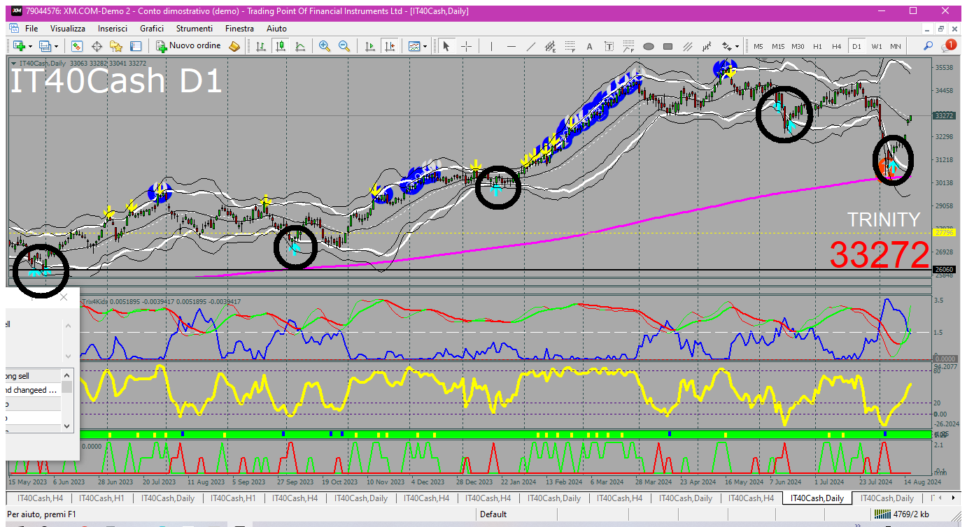Zoom in on the chart
The height and width of the screenshot is (527, 967).
point(325,46)
